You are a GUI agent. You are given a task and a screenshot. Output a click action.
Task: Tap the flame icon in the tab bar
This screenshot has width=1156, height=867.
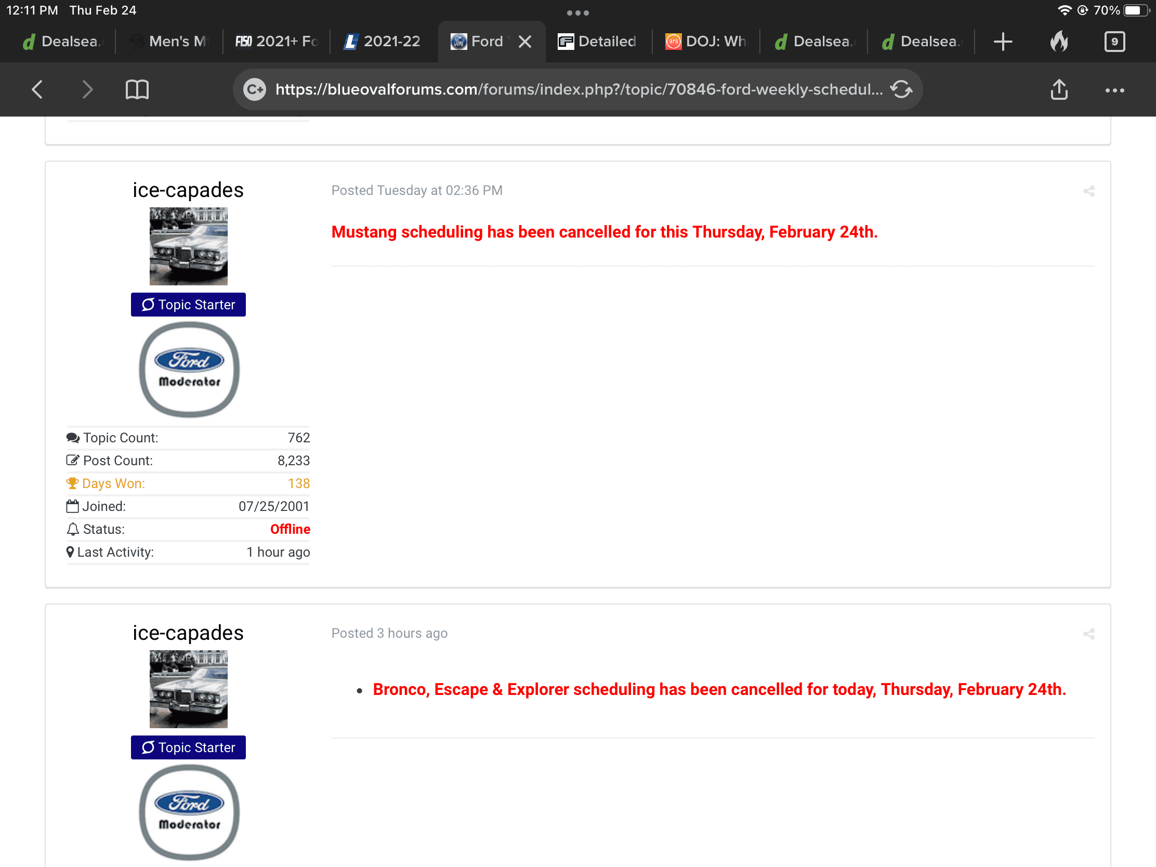(1059, 41)
